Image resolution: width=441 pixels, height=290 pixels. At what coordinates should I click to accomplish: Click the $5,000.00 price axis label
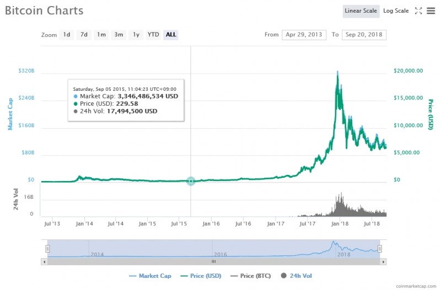(x=406, y=153)
